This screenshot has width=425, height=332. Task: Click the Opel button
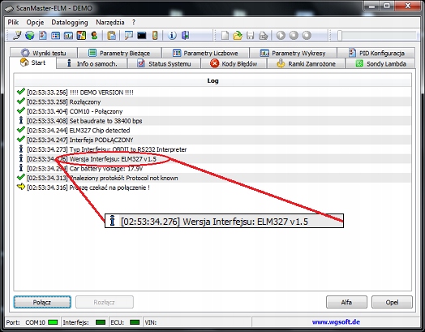392,302
